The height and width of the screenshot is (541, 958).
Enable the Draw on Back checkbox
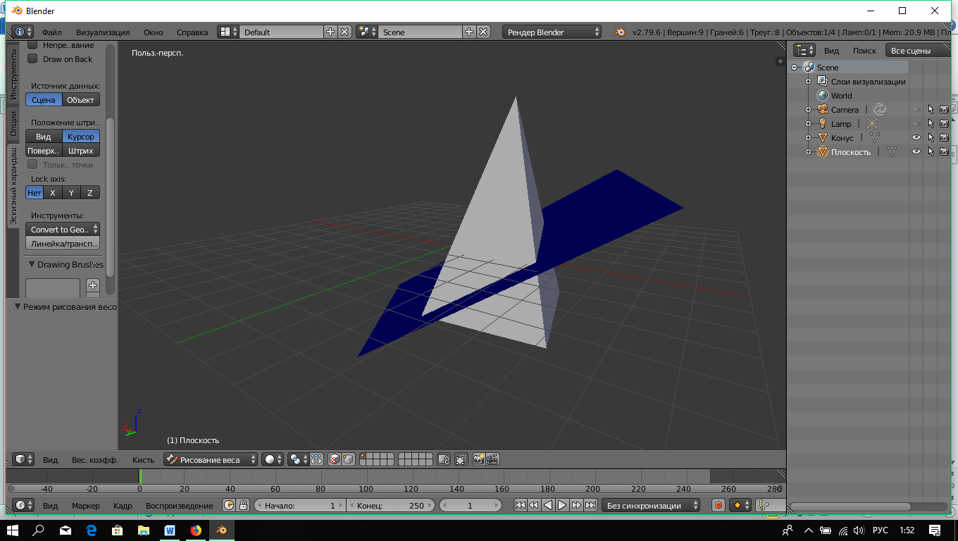(32, 59)
